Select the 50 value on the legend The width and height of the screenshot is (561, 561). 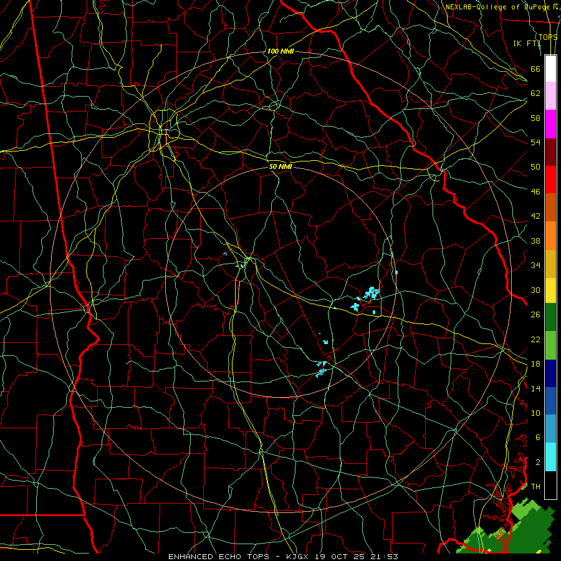coord(535,166)
